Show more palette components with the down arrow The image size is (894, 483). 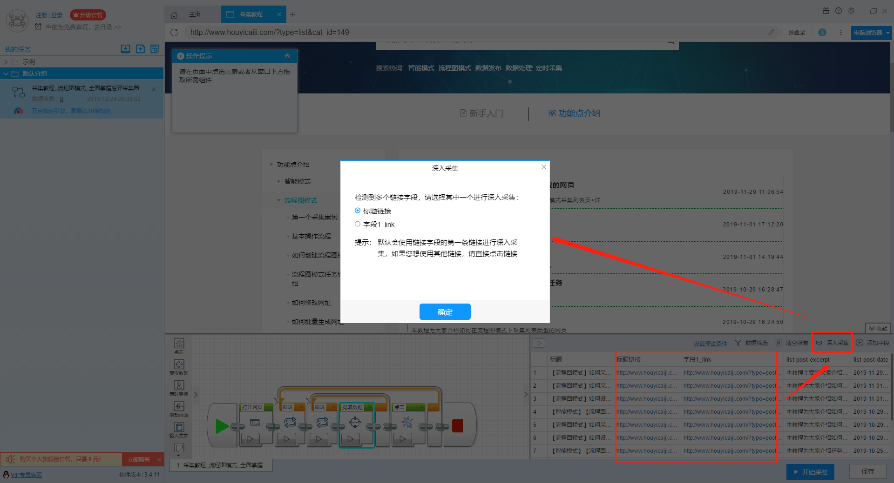point(179,455)
